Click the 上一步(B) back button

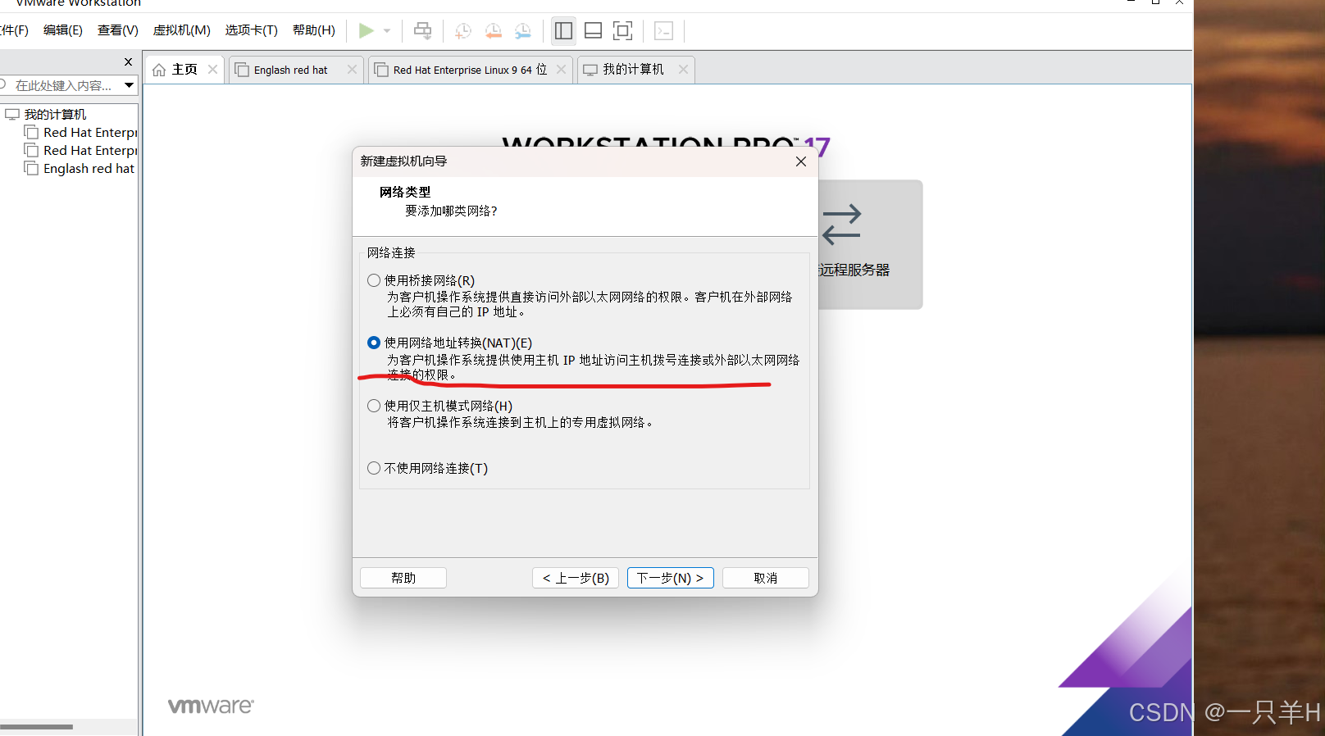coord(576,578)
